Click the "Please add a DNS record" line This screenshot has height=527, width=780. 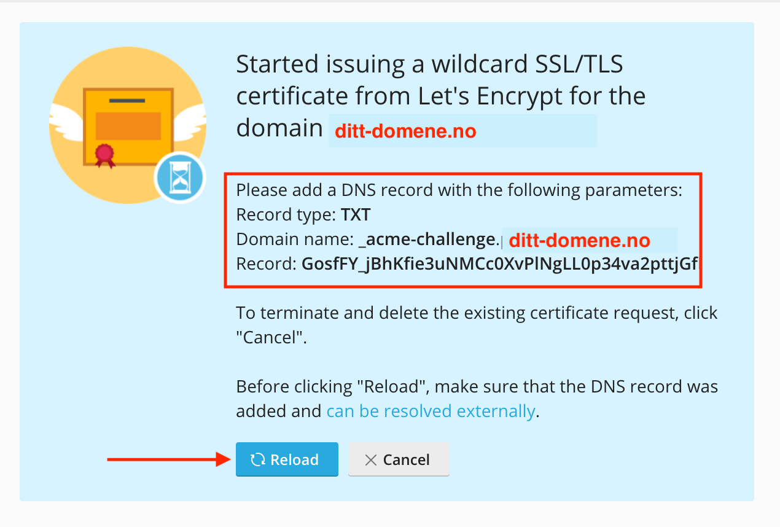459,190
